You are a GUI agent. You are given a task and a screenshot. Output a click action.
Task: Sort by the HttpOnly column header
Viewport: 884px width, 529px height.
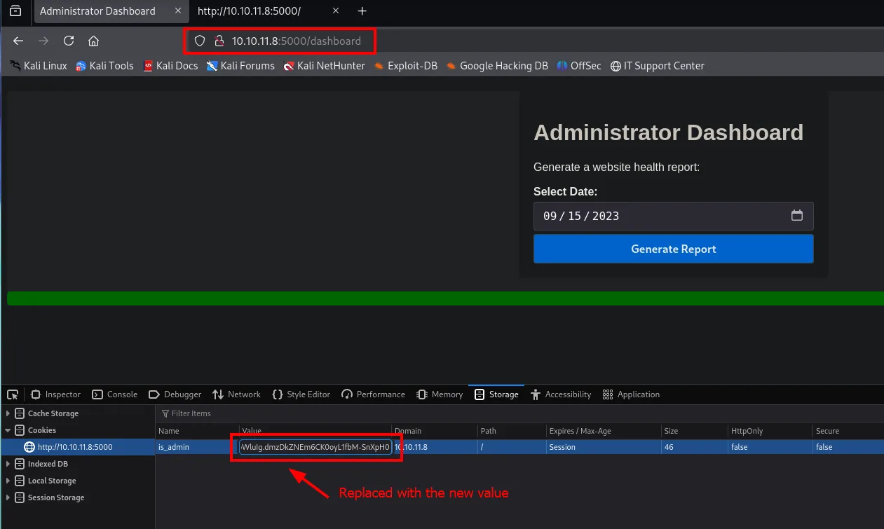[x=770, y=431]
